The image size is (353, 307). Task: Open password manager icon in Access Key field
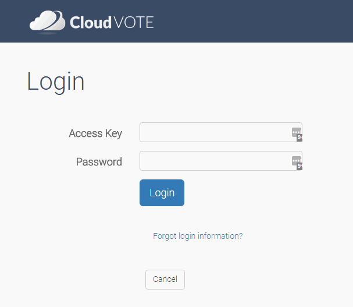tap(296, 132)
